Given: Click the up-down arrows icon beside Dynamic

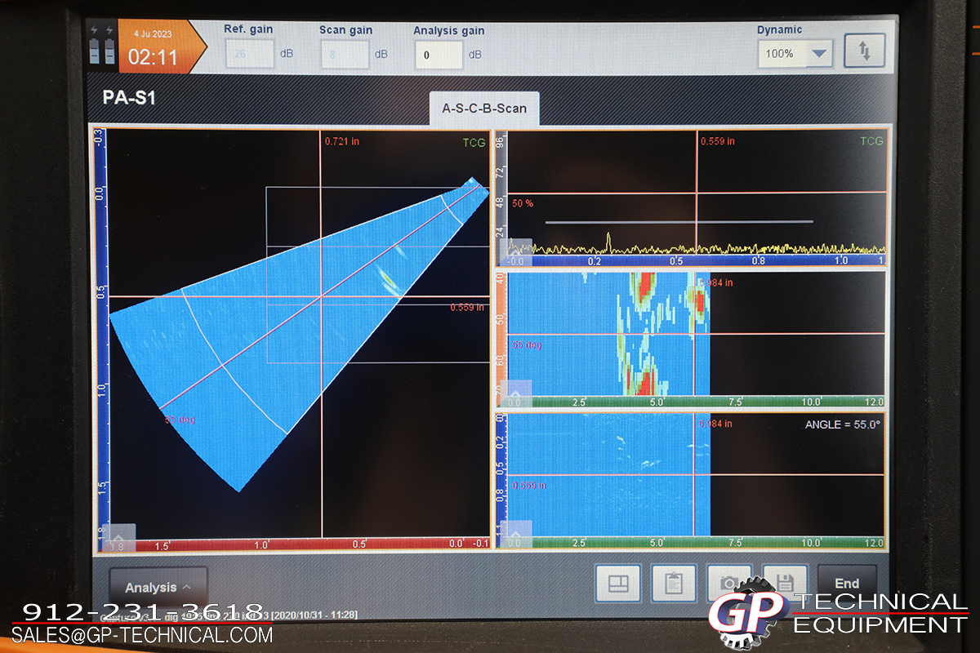Looking at the screenshot, I should tap(864, 50).
